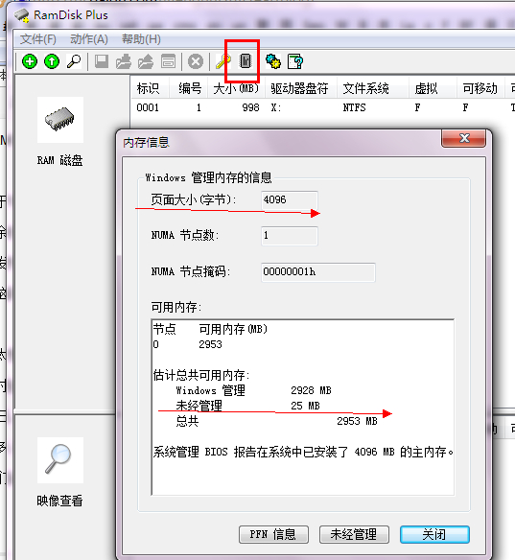Image resolution: width=515 pixels, height=560 pixels.
Task: Click the 2928 MB Windows 管理 value
Action: (311, 390)
